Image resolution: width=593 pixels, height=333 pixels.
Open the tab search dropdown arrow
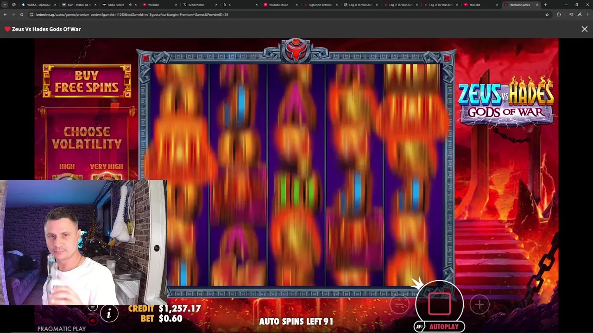(5, 5)
